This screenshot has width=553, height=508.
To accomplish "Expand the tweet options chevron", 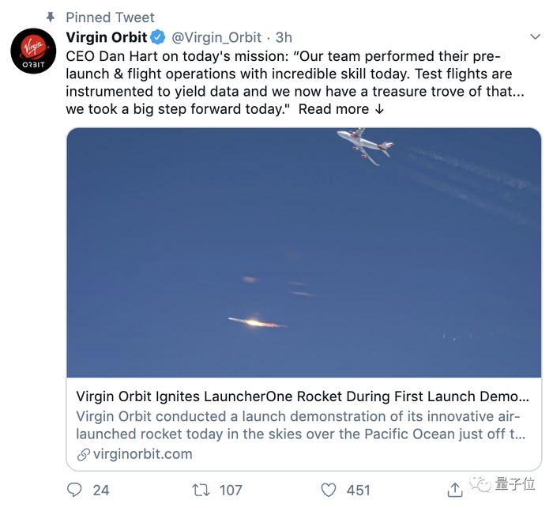I will tap(536, 36).
